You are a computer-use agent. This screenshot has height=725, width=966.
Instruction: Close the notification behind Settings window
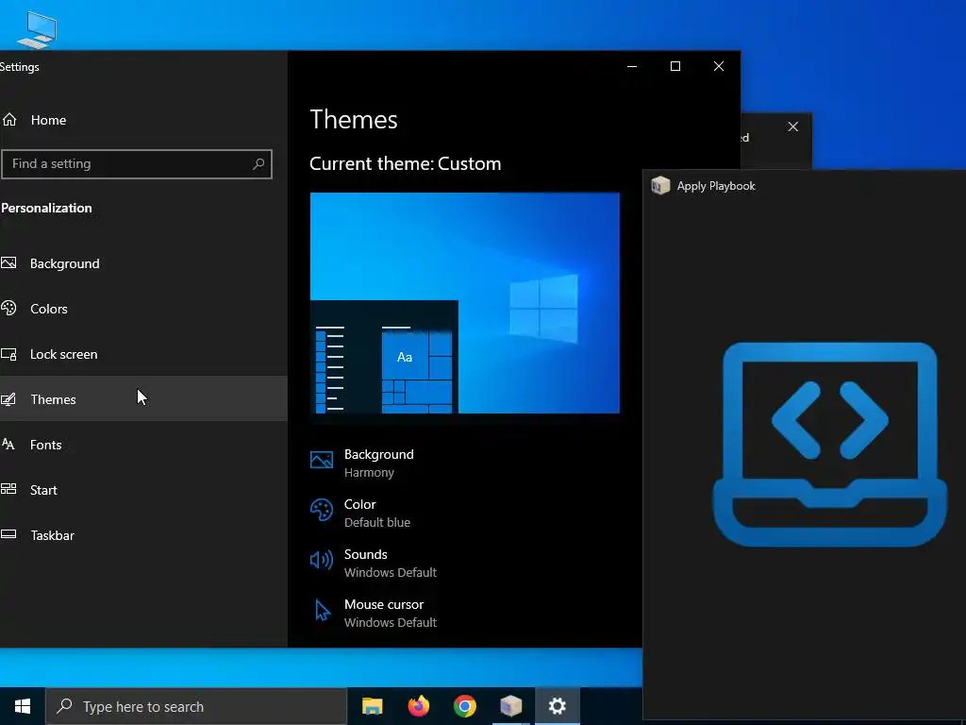click(792, 126)
